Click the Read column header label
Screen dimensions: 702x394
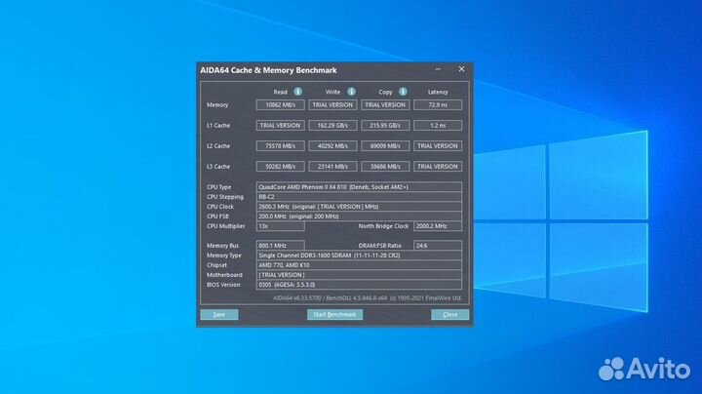coord(280,92)
